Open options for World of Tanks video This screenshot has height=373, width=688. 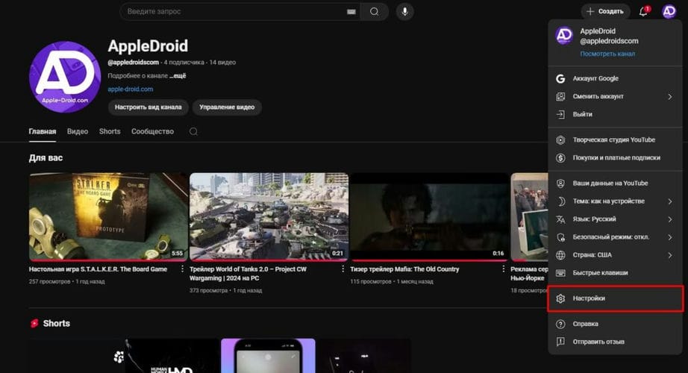point(343,269)
